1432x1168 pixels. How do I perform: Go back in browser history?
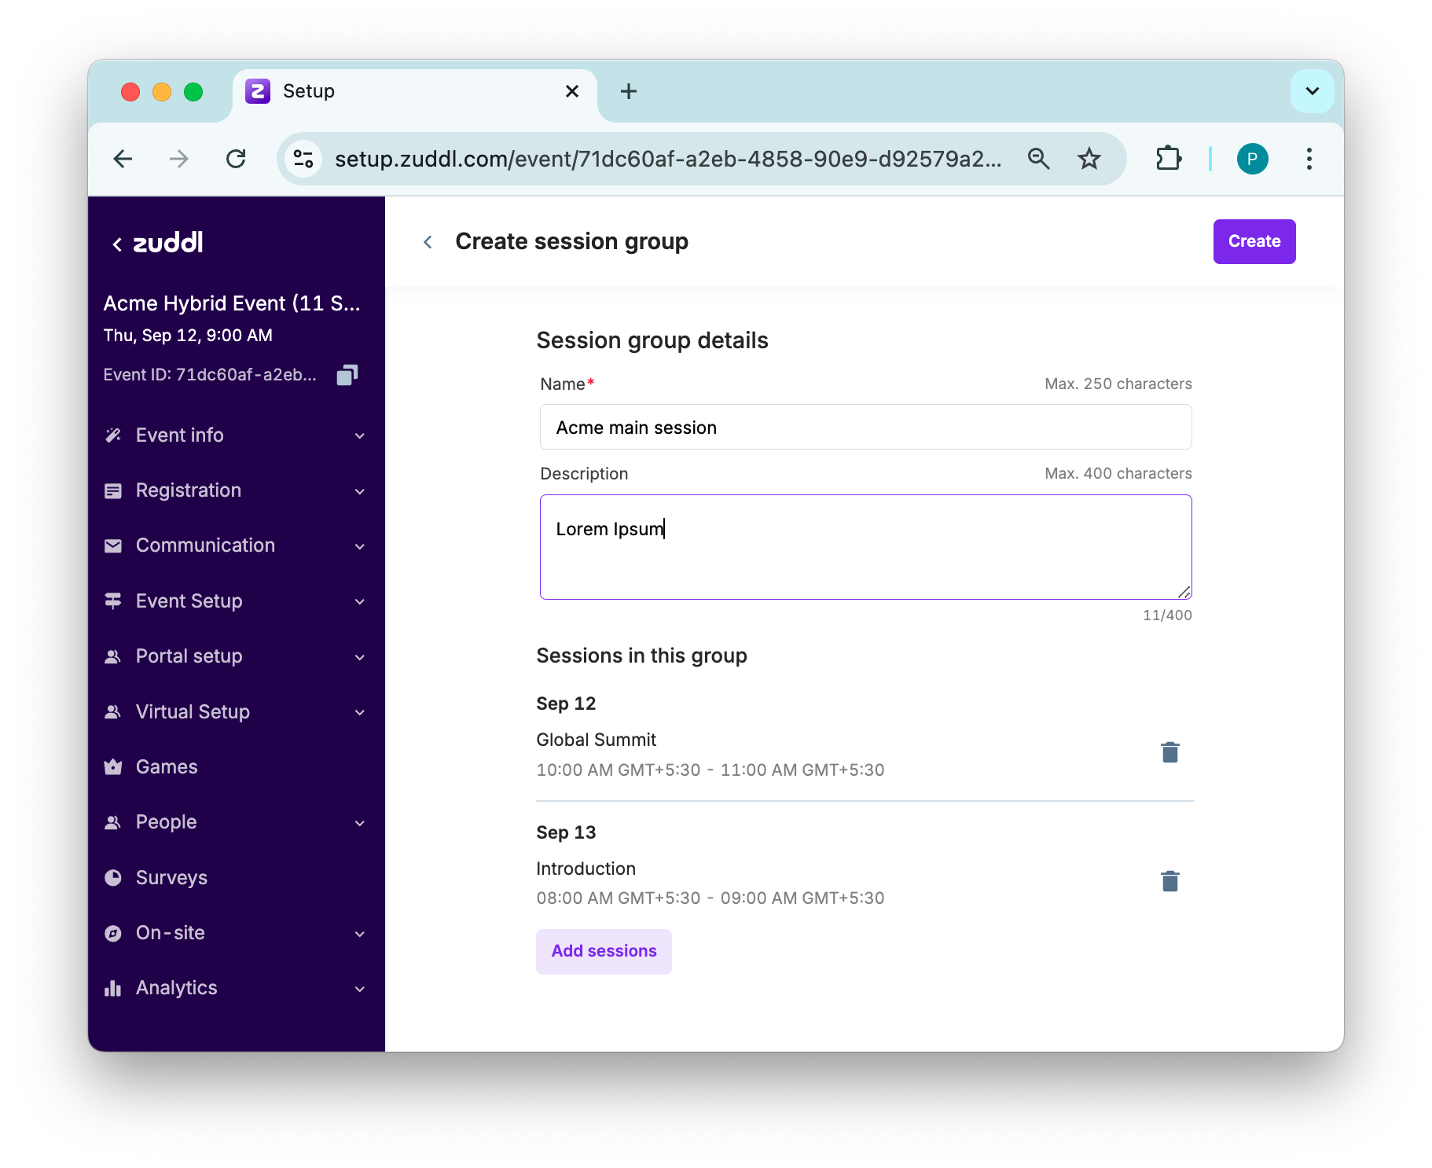[x=123, y=159]
